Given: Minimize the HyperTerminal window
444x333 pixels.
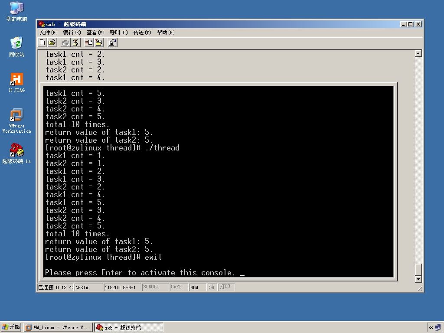Looking at the screenshot, I should tap(404, 24).
